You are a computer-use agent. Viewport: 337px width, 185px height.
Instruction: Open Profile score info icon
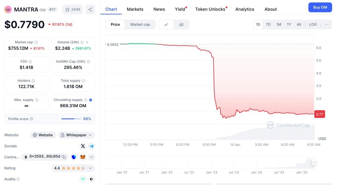pyautogui.click(x=31, y=119)
